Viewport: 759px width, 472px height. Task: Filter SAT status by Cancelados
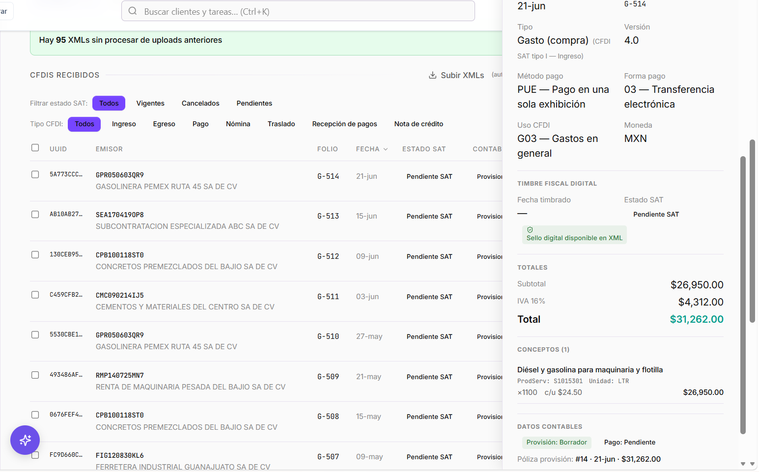pos(200,103)
